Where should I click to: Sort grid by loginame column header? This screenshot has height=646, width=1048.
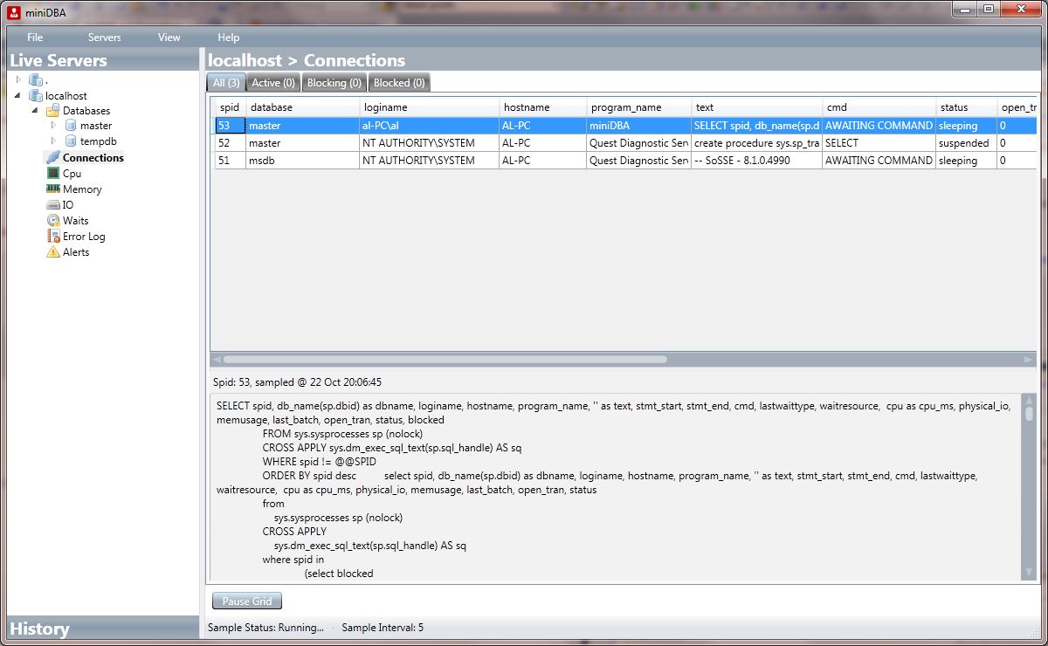tap(429, 107)
